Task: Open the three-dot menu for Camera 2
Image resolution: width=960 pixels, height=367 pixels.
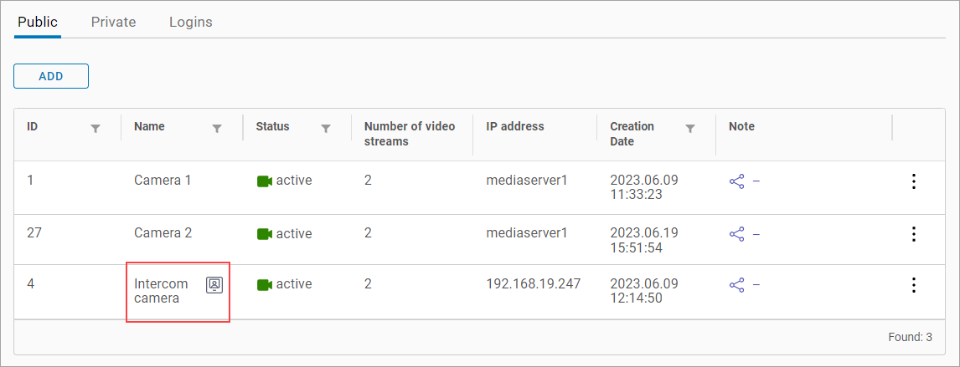Action: (914, 234)
